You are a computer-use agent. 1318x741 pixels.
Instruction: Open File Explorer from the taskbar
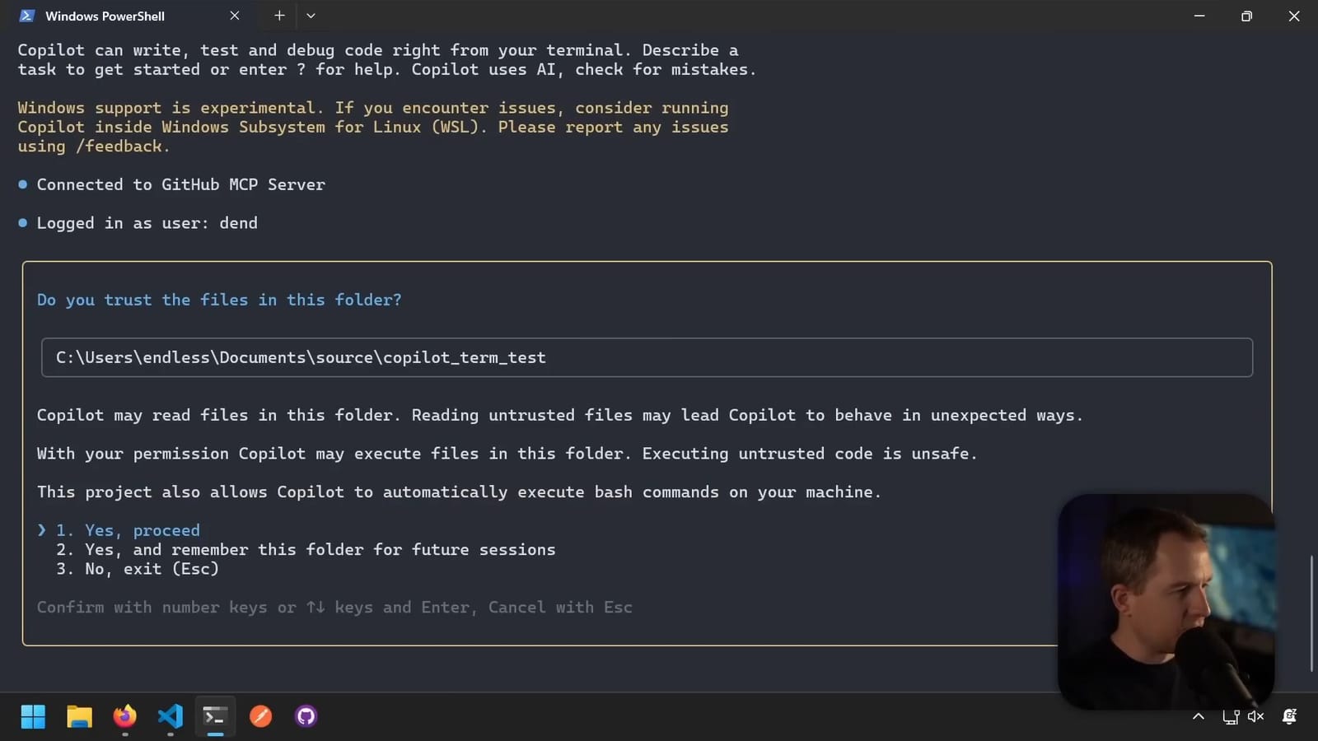pos(78,716)
